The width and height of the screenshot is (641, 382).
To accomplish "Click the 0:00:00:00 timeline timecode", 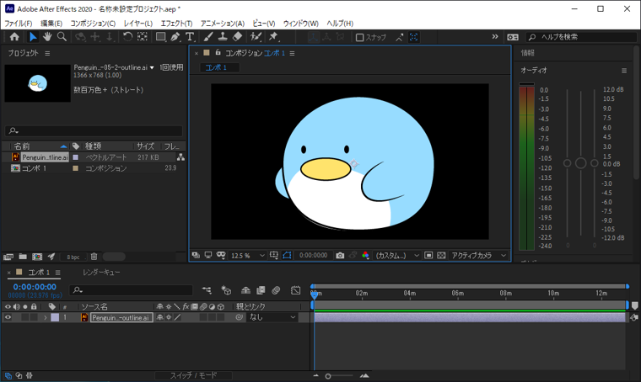I will [x=35, y=287].
